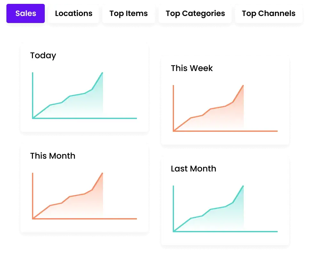Click the This Month card title
This screenshot has height=254, width=309.
(52, 156)
